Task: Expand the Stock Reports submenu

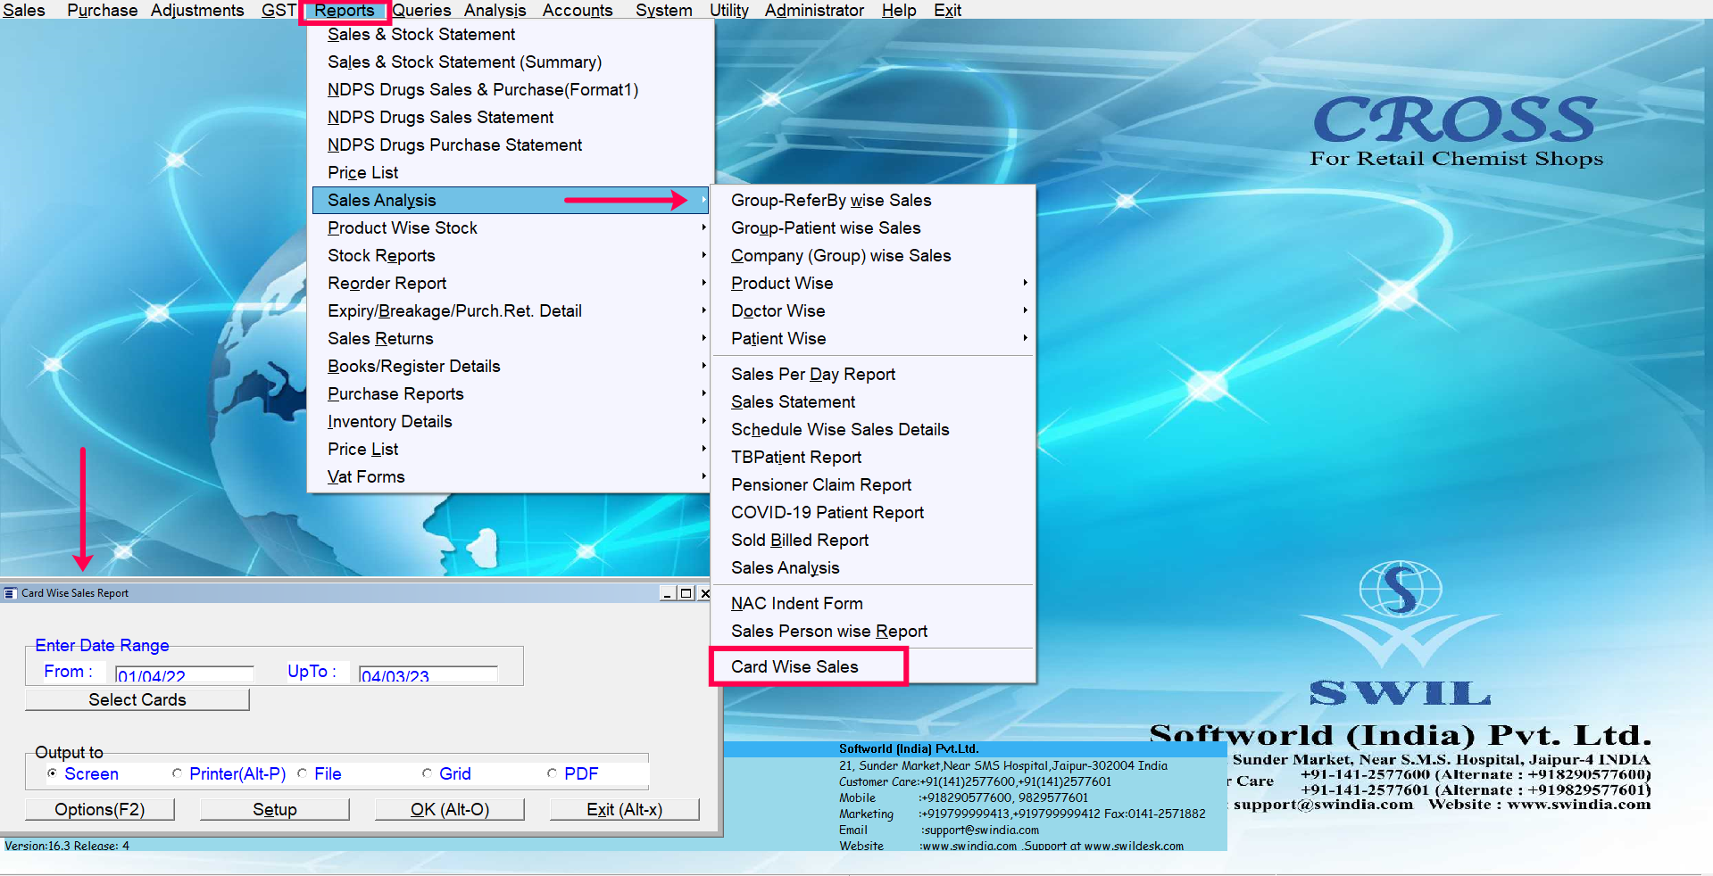Action: (x=511, y=256)
